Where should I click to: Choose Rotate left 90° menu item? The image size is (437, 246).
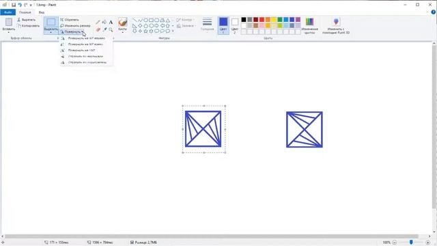87,44
